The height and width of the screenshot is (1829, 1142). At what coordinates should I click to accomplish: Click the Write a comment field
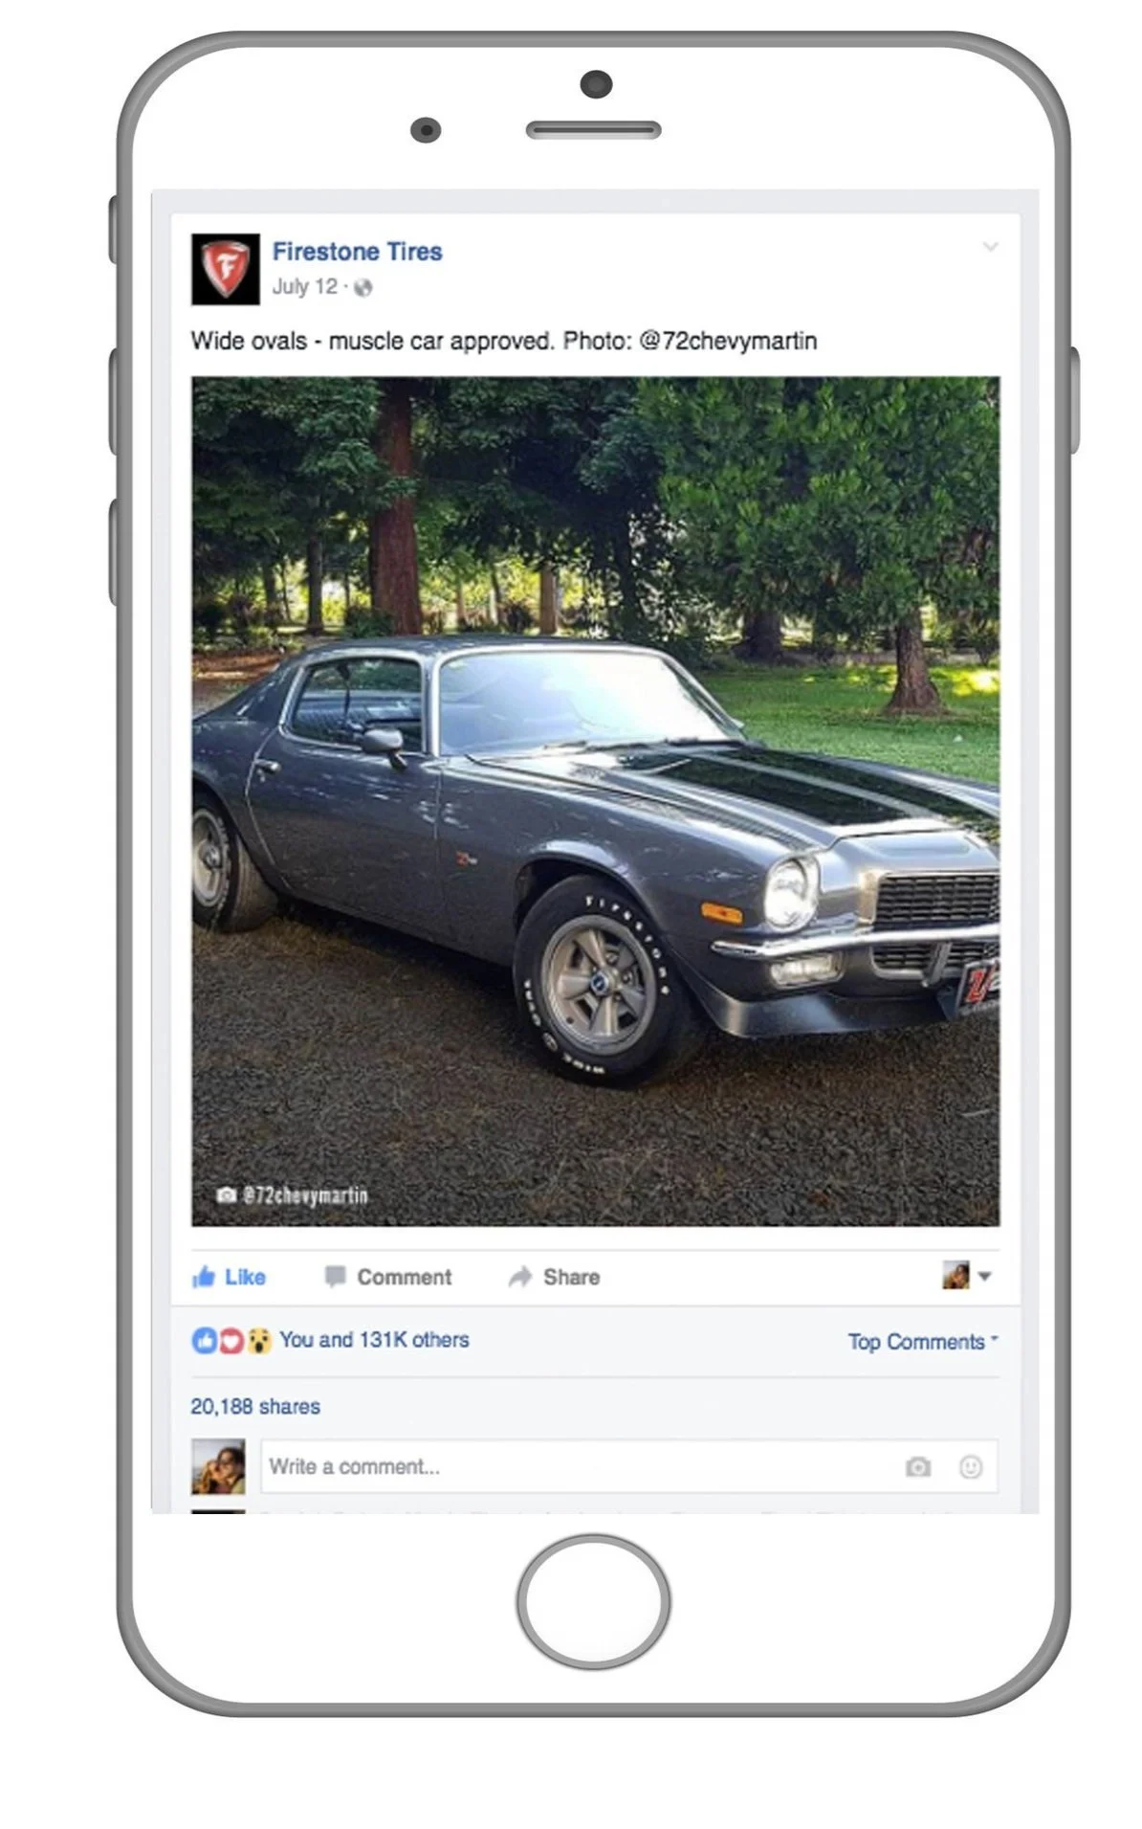coord(628,1466)
